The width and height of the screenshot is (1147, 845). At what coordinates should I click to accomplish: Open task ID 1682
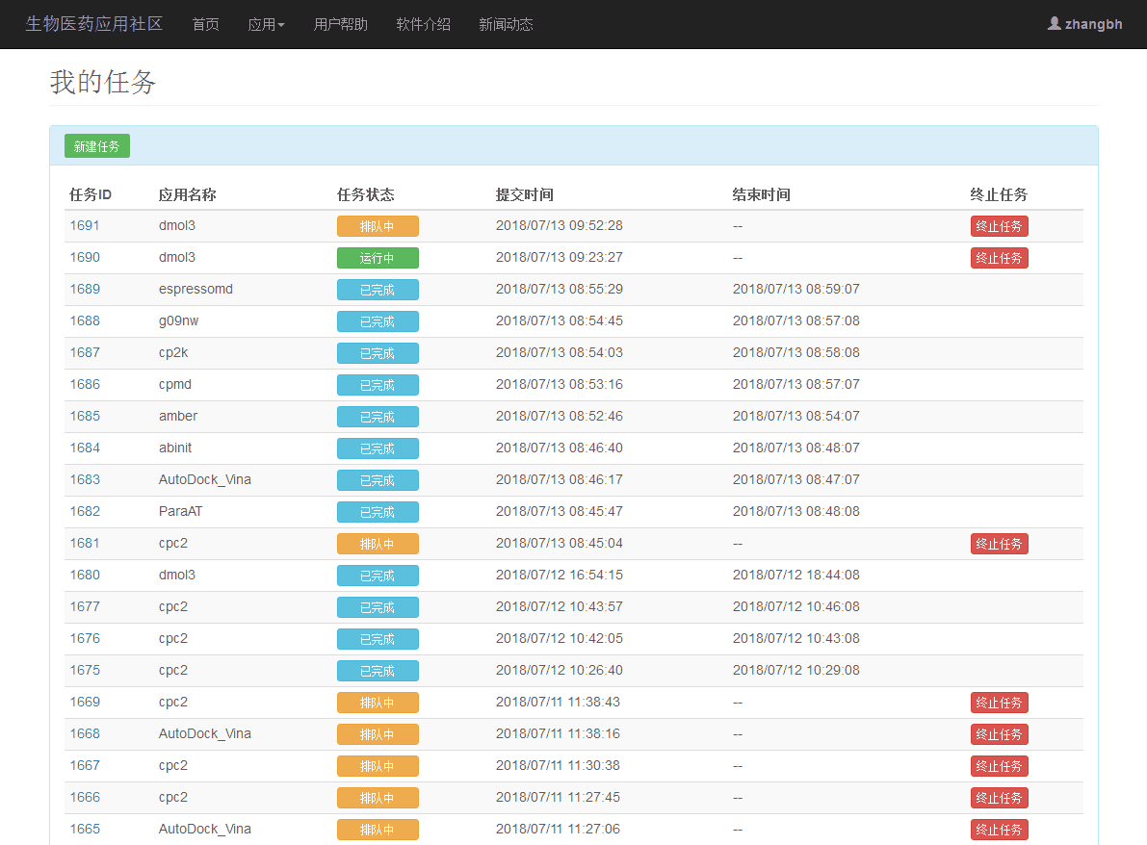(85, 512)
